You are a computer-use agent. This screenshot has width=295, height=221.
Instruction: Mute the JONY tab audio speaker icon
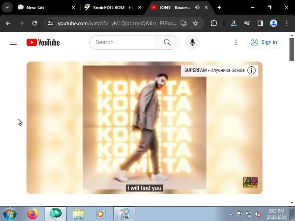197,7
